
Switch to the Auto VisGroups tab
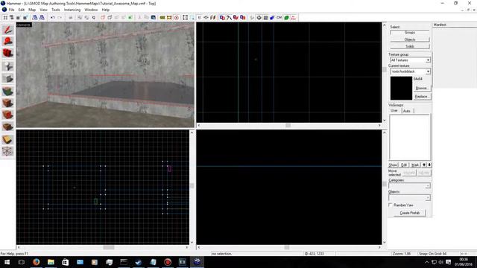coord(407,111)
